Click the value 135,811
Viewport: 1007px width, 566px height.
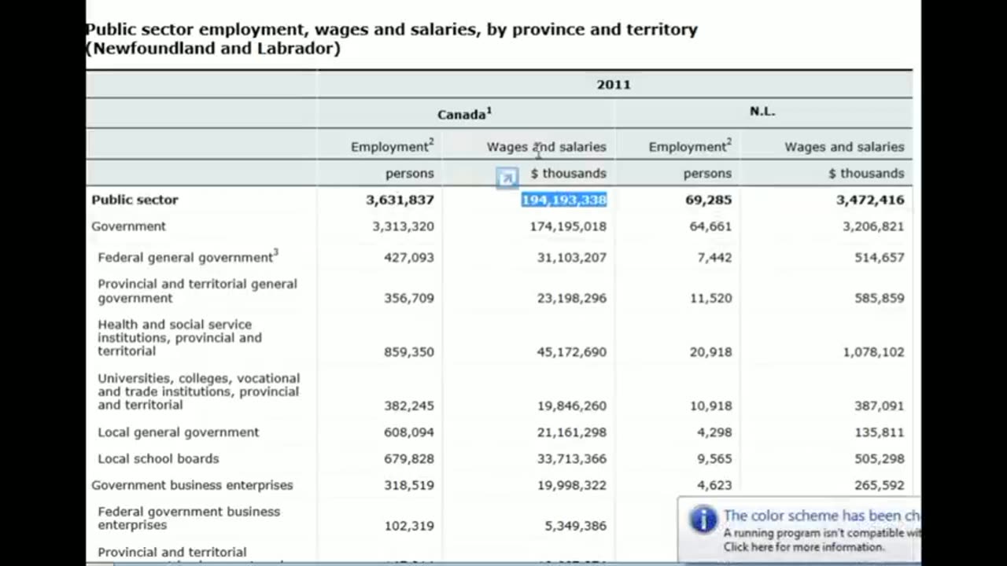880,432
